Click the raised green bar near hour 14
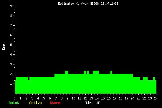Screen dimensions: 162x108 pos(96,72)
